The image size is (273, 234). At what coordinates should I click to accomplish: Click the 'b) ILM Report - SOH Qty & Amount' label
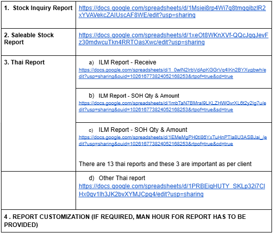click(134, 96)
